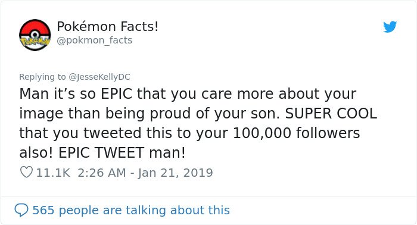Viewport: 417px width, 225px height.
Task: Like the tweet with the heart icon
Action: point(27,172)
